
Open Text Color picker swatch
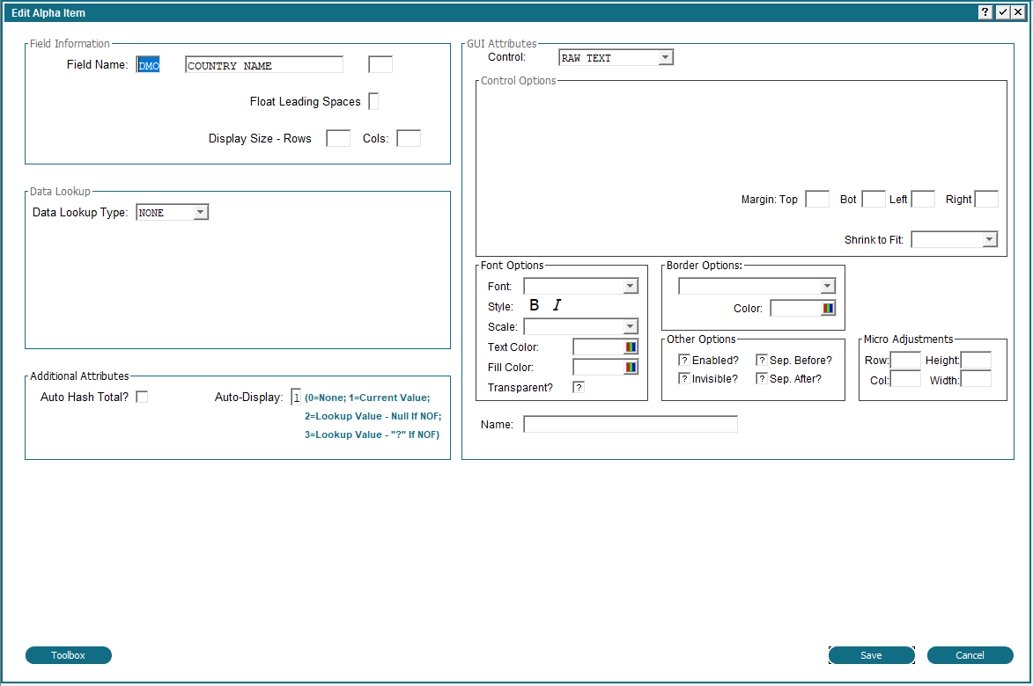(631, 347)
